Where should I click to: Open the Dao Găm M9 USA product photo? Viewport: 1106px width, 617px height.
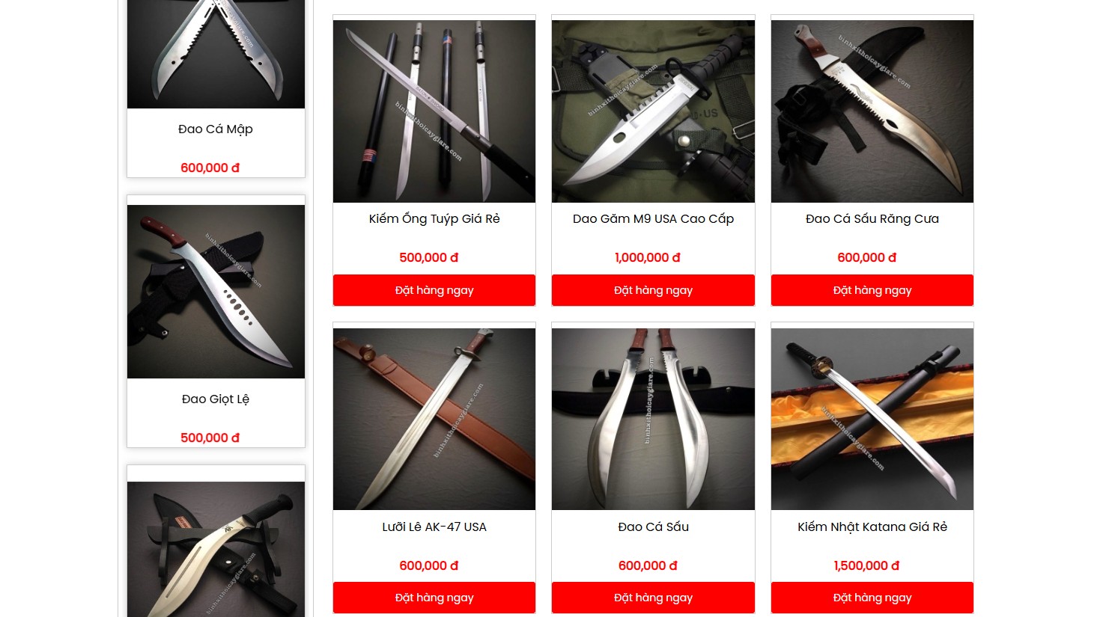point(653,111)
